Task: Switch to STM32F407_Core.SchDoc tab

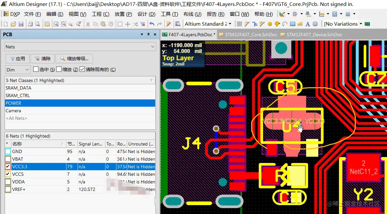Action: click(248, 35)
